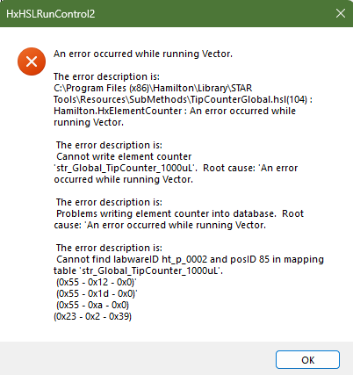The height and width of the screenshot is (375, 353).
Task: Click the OK button
Action: point(307,360)
